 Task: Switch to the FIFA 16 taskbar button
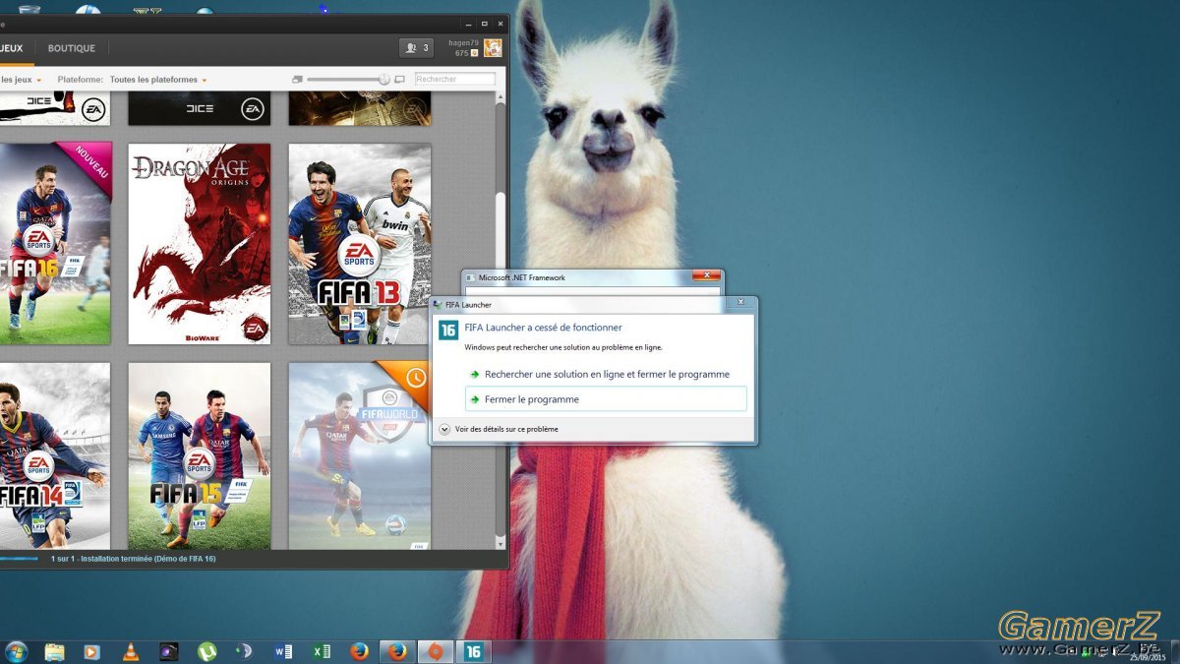pyautogui.click(x=474, y=651)
